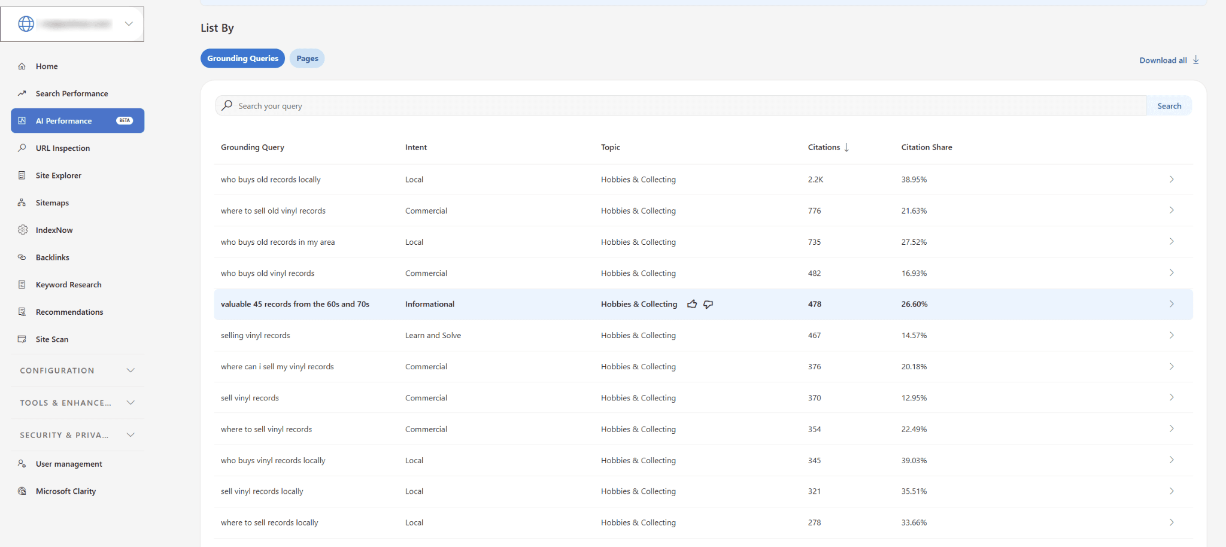Open details chevron for 'where to sell records locally'
Screen dimensions: 1226x547
(1172, 522)
